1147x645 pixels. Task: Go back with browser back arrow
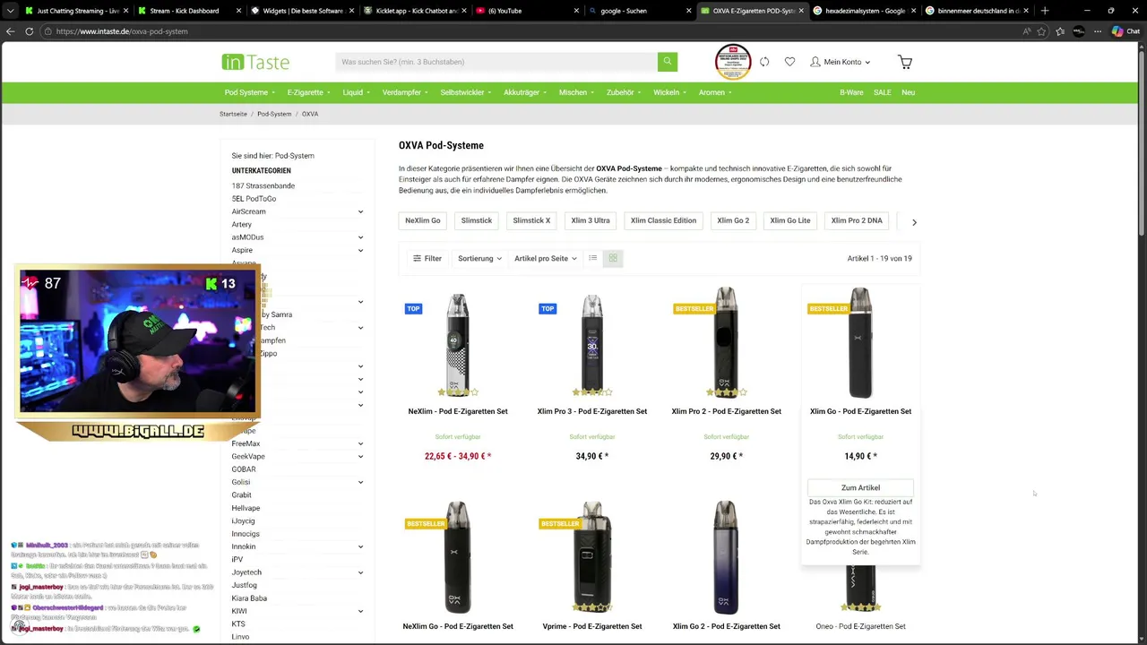tap(11, 30)
